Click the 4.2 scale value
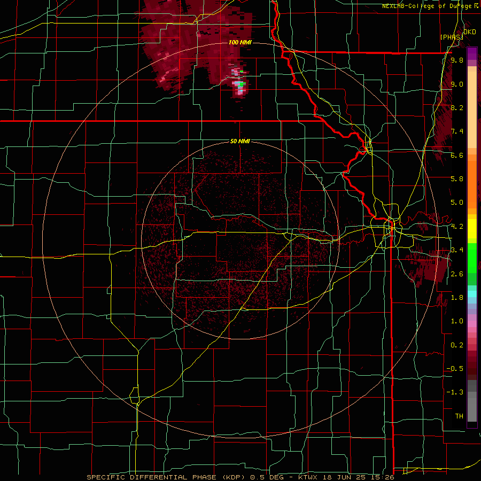This screenshot has width=481, height=481. coord(457,227)
